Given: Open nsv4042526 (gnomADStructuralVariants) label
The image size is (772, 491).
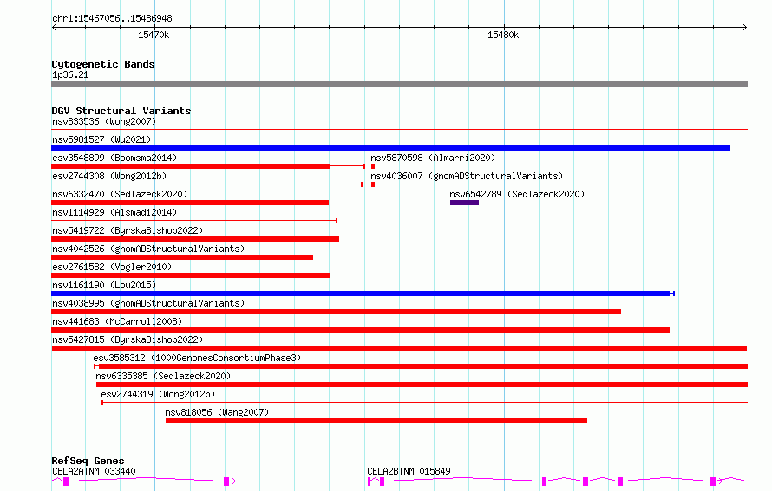Looking at the screenshot, I should [x=148, y=249].
